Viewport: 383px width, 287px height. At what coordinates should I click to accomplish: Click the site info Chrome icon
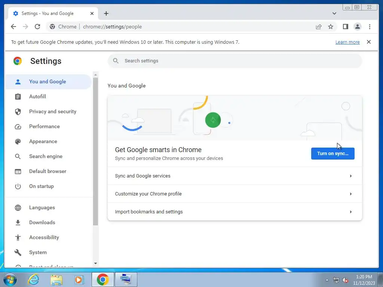tap(52, 27)
